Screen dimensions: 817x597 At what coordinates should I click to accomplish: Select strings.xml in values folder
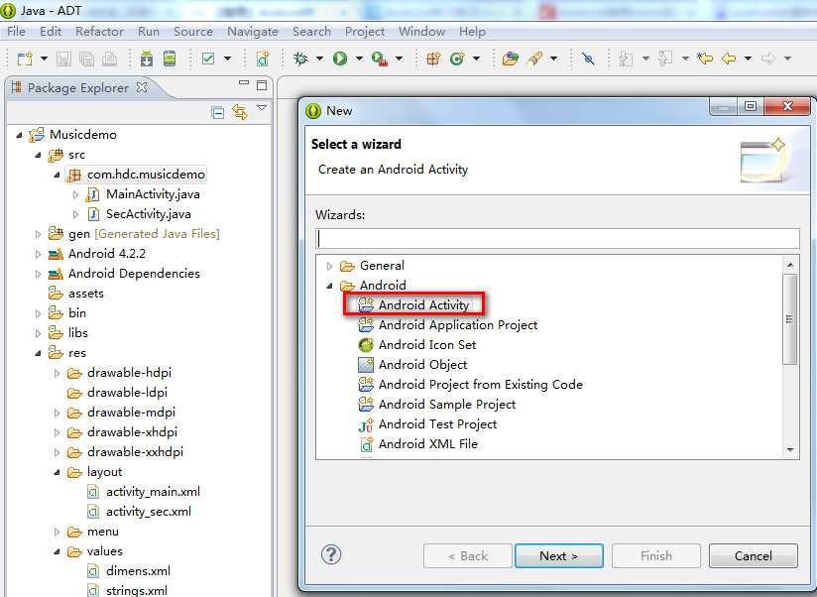click(127, 590)
